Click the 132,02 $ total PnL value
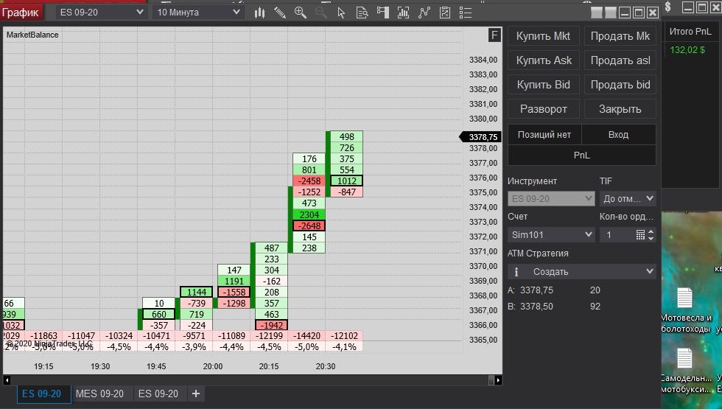This screenshot has width=722, height=409. point(687,50)
